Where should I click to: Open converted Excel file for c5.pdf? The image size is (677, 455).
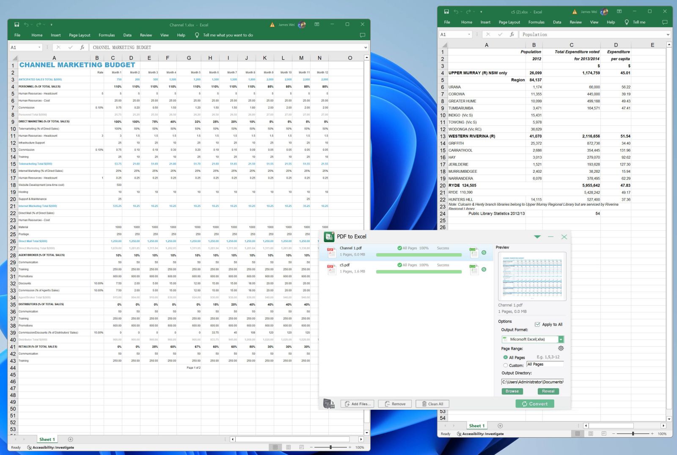pyautogui.click(x=474, y=270)
